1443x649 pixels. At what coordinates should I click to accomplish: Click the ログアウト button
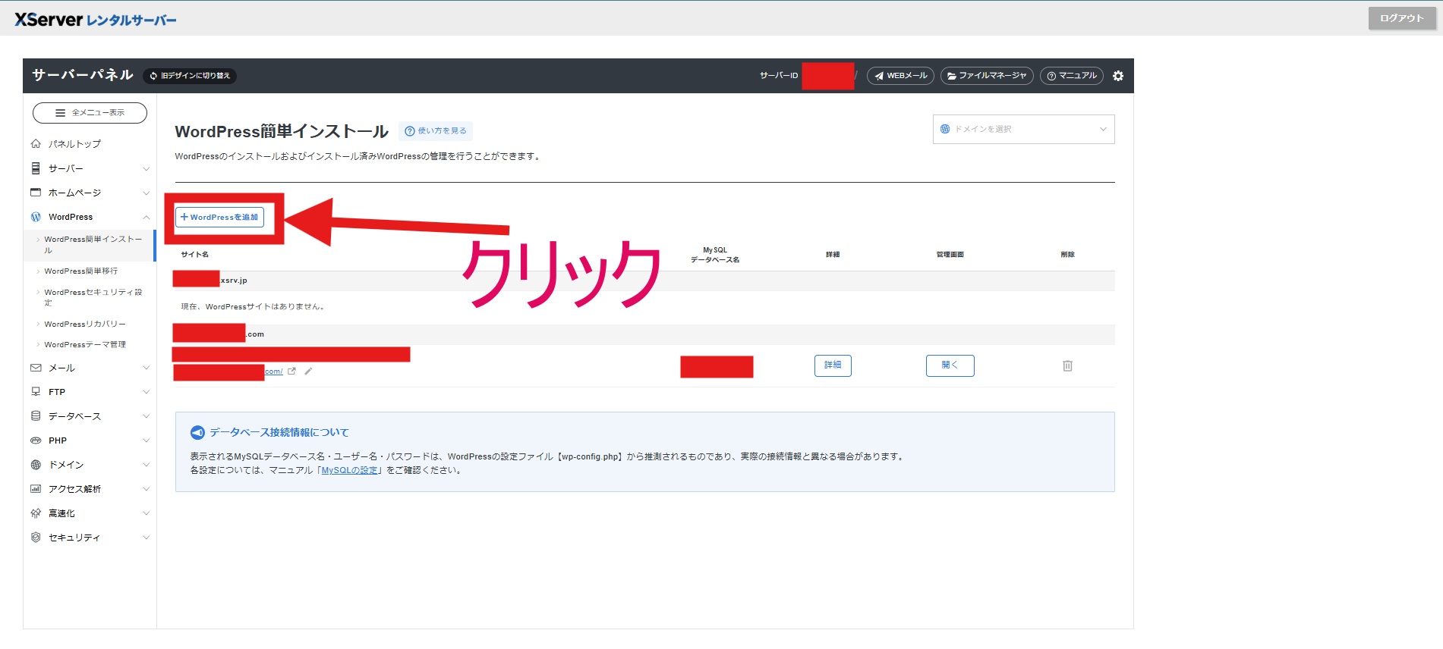(1402, 18)
